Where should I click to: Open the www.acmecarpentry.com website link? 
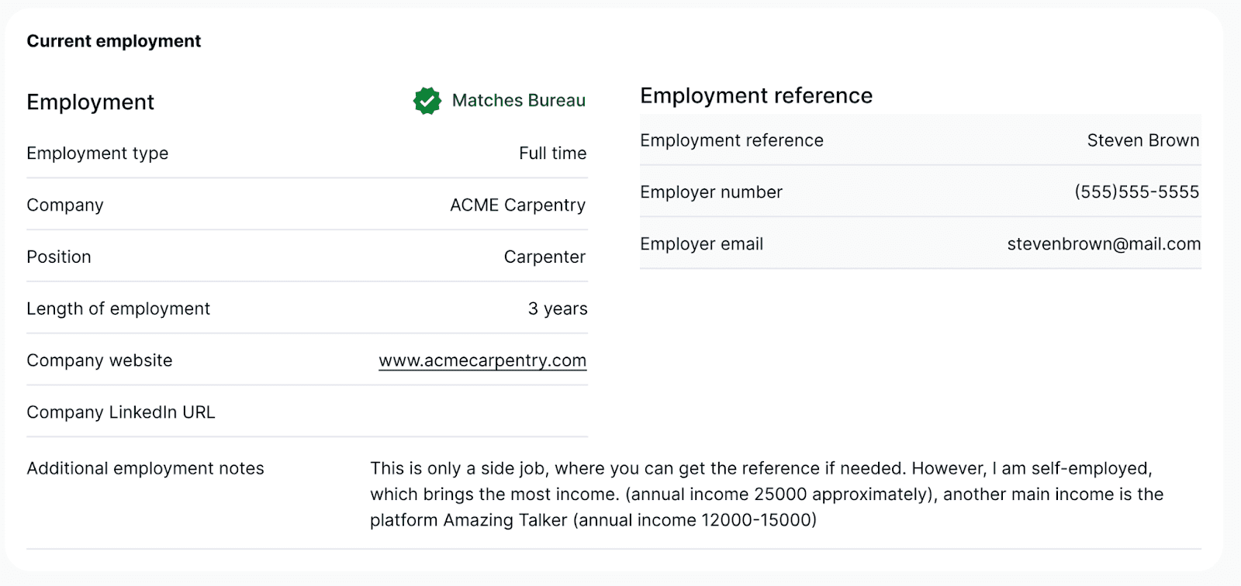point(482,360)
